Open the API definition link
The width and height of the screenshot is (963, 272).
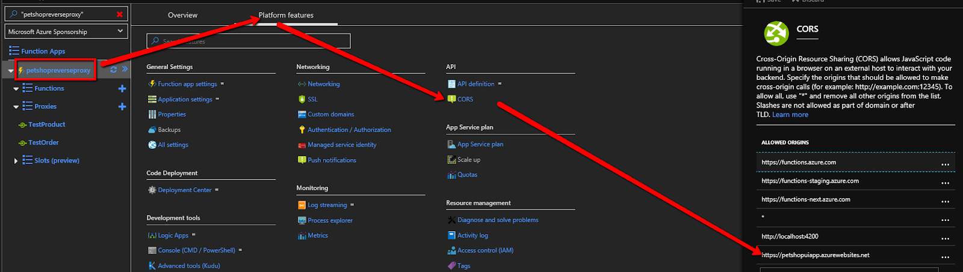click(x=475, y=84)
